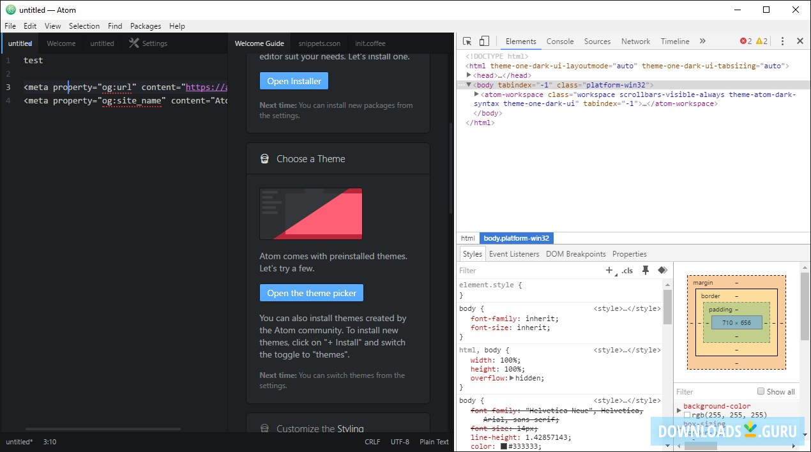Image resolution: width=811 pixels, height=452 pixels.
Task: Expand the head element in the DOM tree
Action: tap(469, 75)
